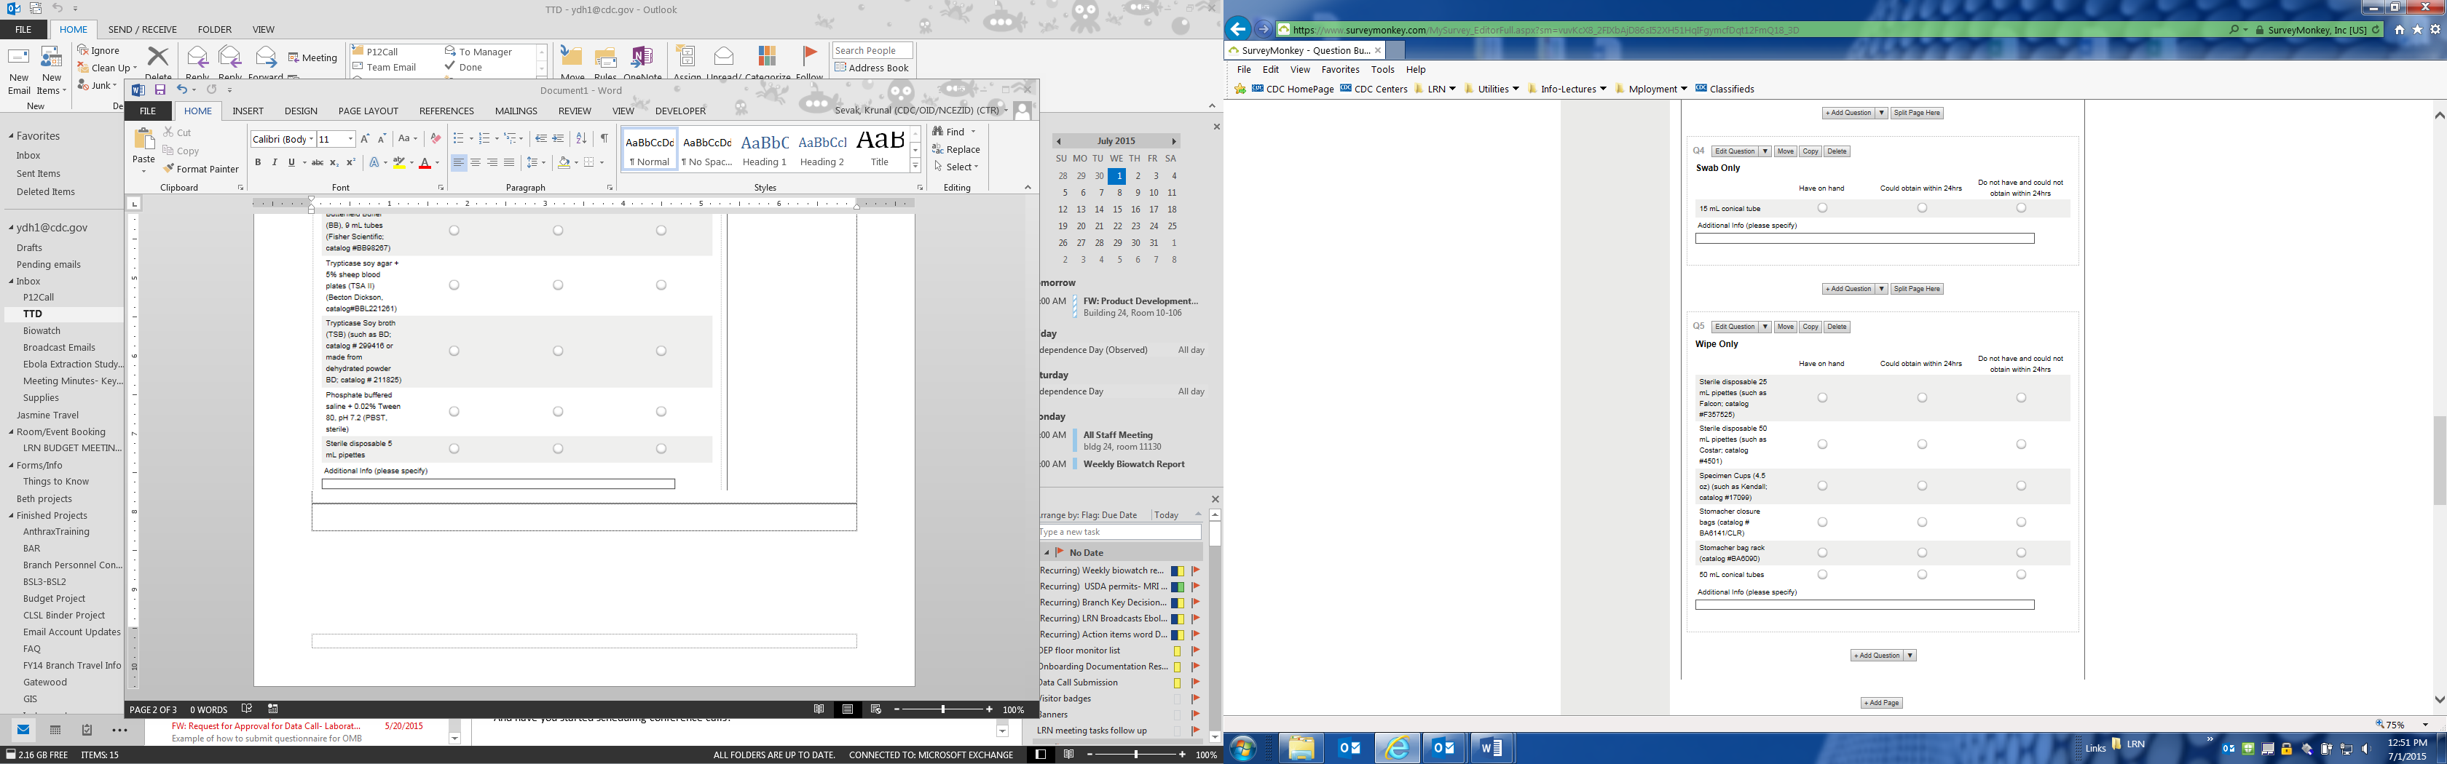This screenshot has height=764, width=2447.
Task: Click the Save icon in Word's quick access toolbar
Action: (x=159, y=90)
